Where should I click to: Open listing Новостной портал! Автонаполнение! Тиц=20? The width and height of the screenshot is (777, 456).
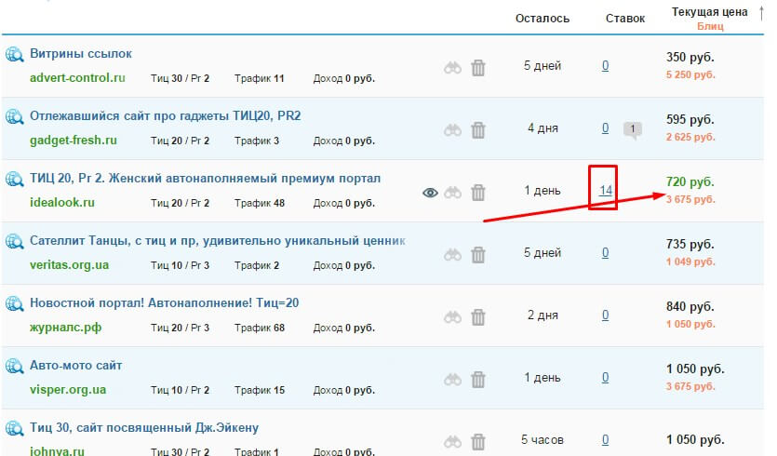(164, 302)
